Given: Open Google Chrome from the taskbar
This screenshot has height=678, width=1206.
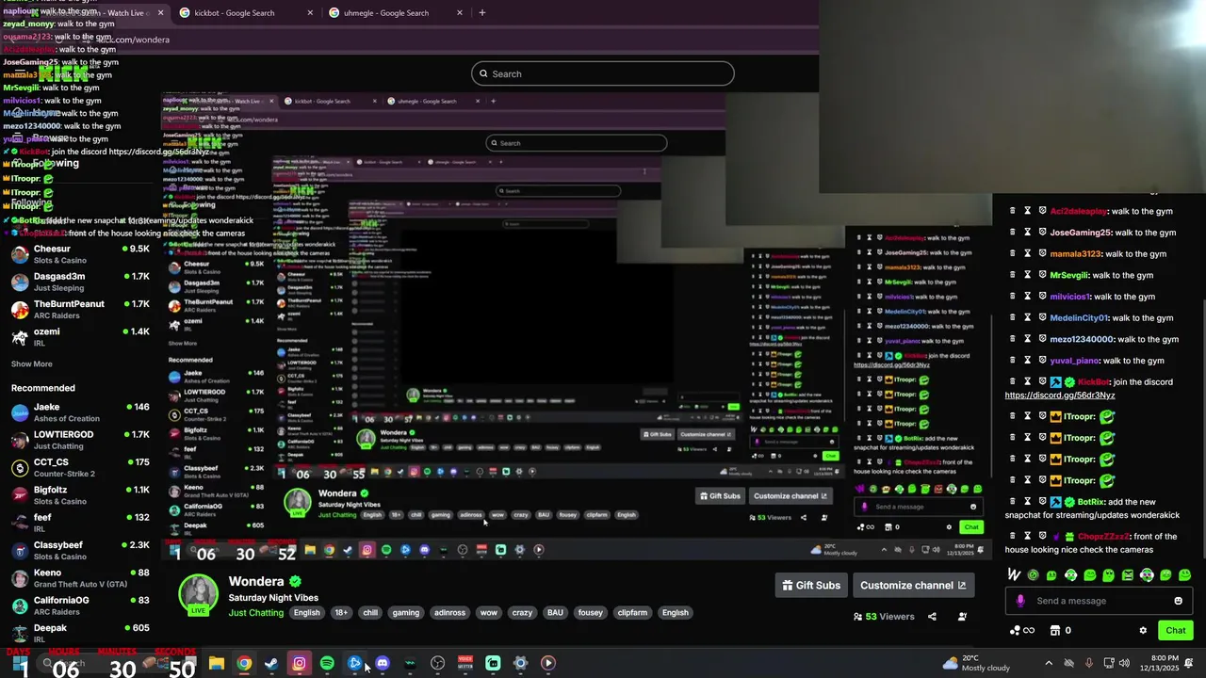Looking at the screenshot, I should click(x=244, y=663).
